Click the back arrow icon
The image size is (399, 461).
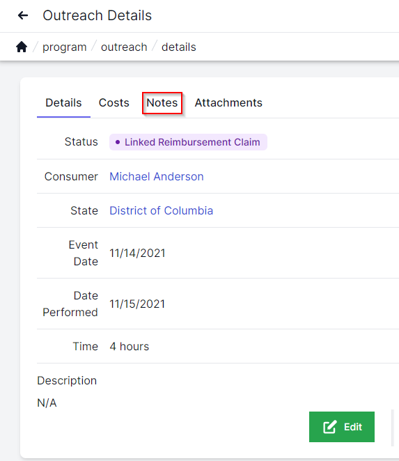point(23,15)
